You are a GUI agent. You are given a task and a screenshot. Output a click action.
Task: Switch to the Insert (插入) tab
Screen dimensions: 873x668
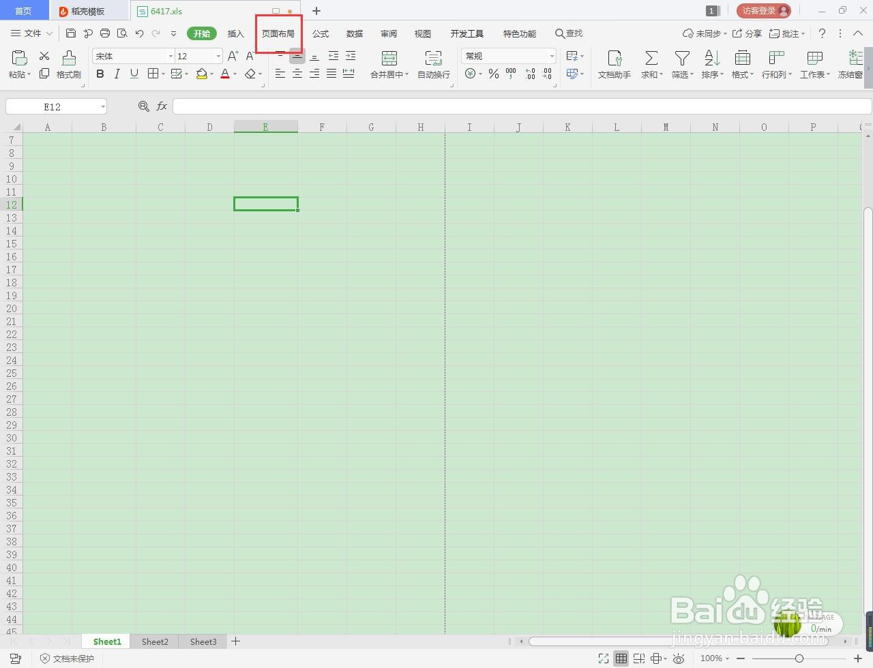pos(235,33)
